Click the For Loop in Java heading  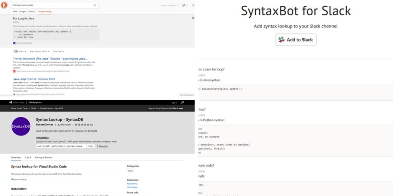pos(23,18)
